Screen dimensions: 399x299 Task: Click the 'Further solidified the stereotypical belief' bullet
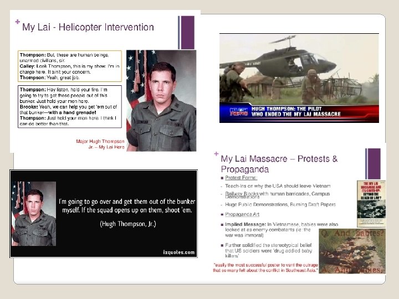tap(268, 250)
